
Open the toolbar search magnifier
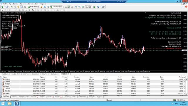coord(182,7)
